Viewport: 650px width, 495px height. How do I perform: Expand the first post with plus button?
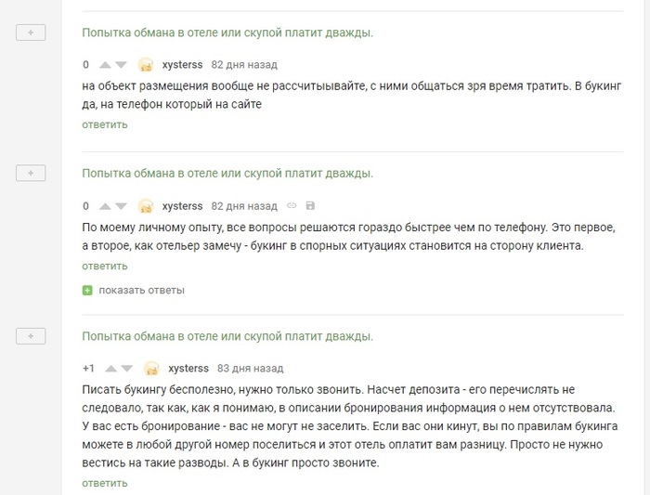(31, 33)
